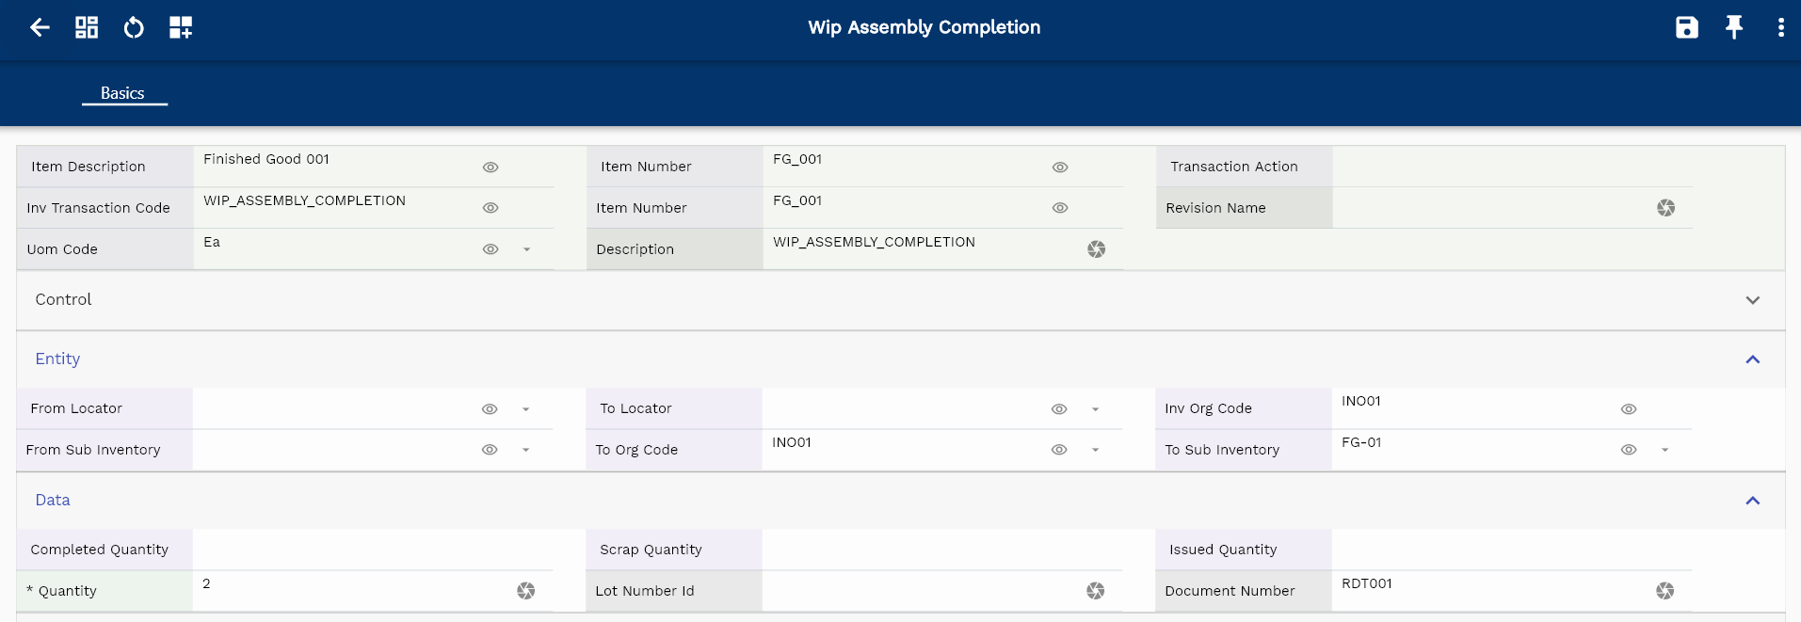Toggle eye icon for Inv Org Code
This screenshot has height=622, width=1801.
[x=1629, y=409]
